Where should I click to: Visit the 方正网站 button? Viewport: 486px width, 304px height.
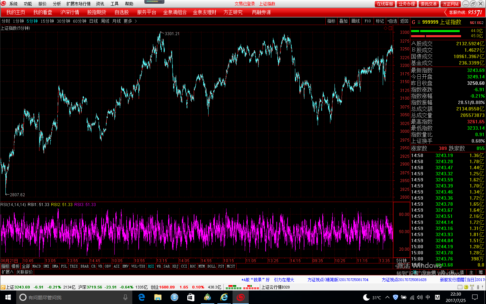pyautogui.click(x=451, y=4)
